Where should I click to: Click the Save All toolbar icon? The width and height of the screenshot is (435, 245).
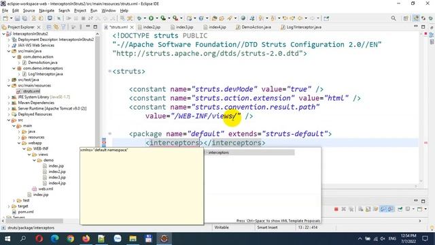coord(24,18)
